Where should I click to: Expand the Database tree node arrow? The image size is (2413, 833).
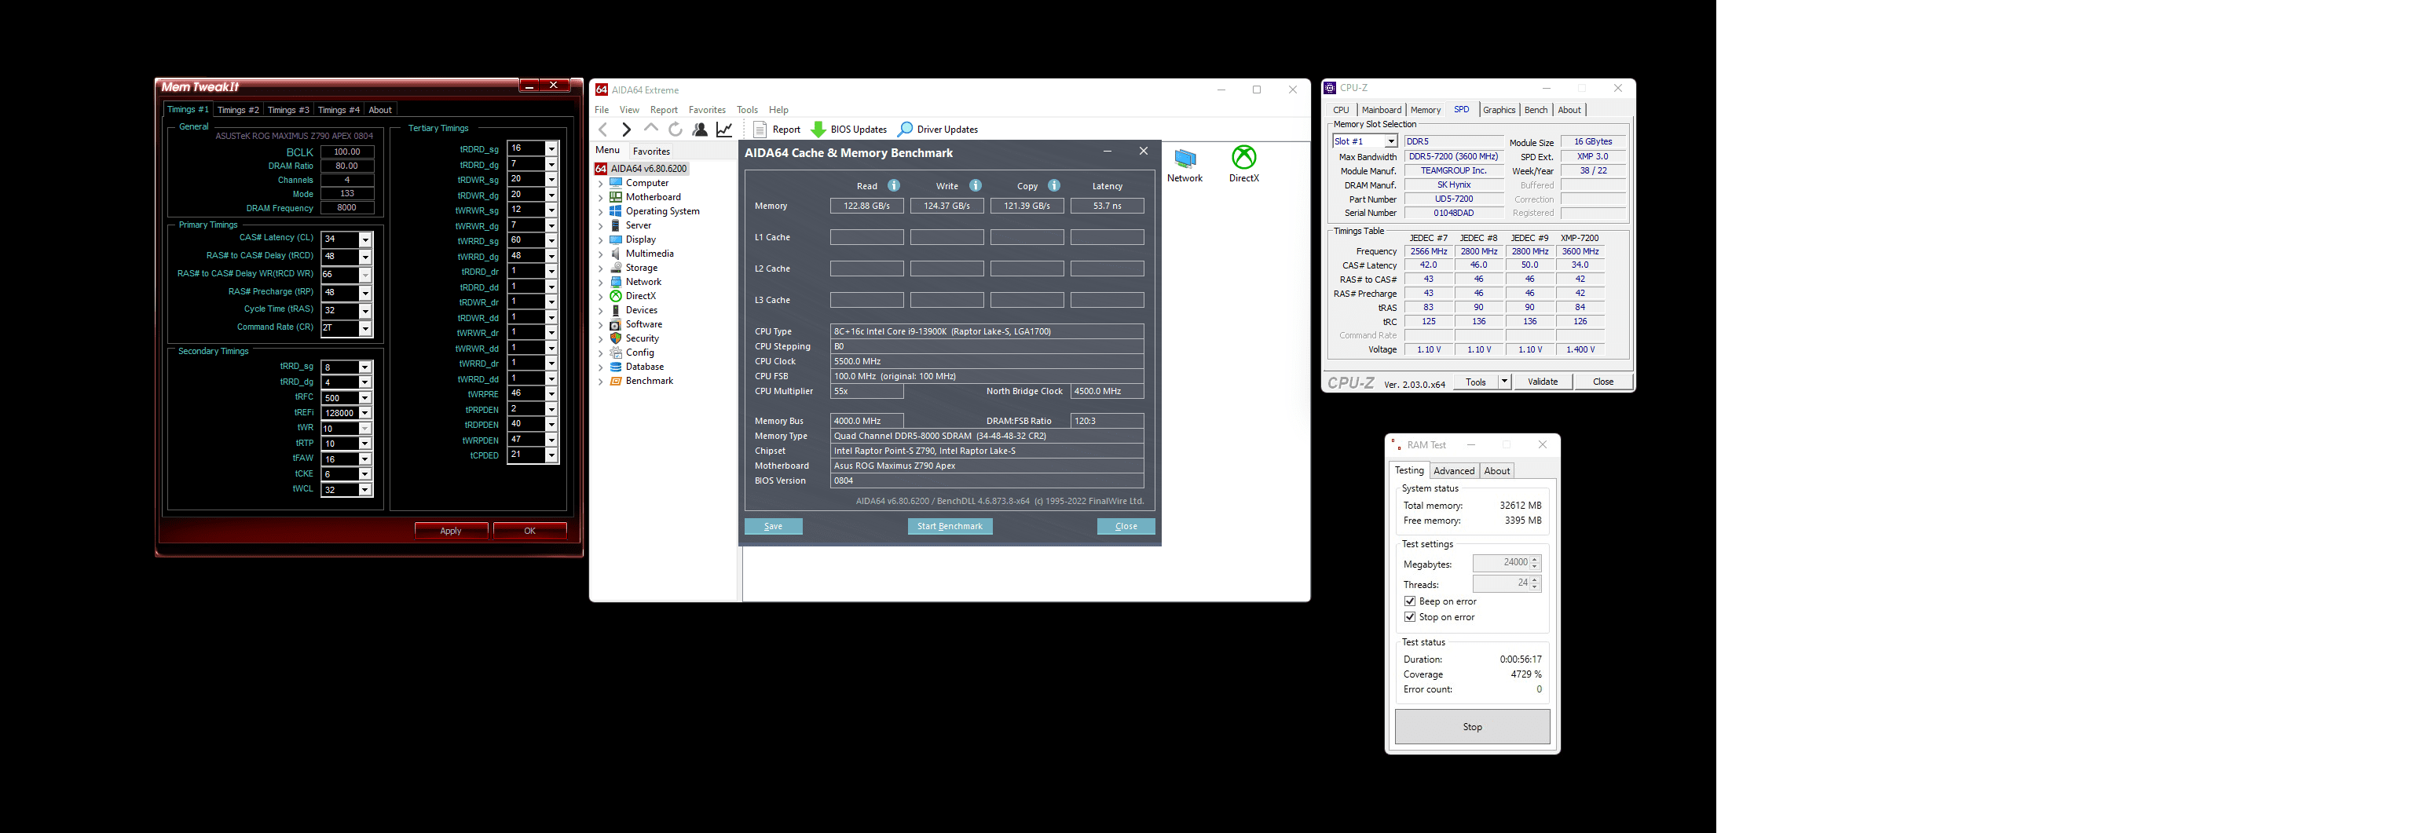600,366
